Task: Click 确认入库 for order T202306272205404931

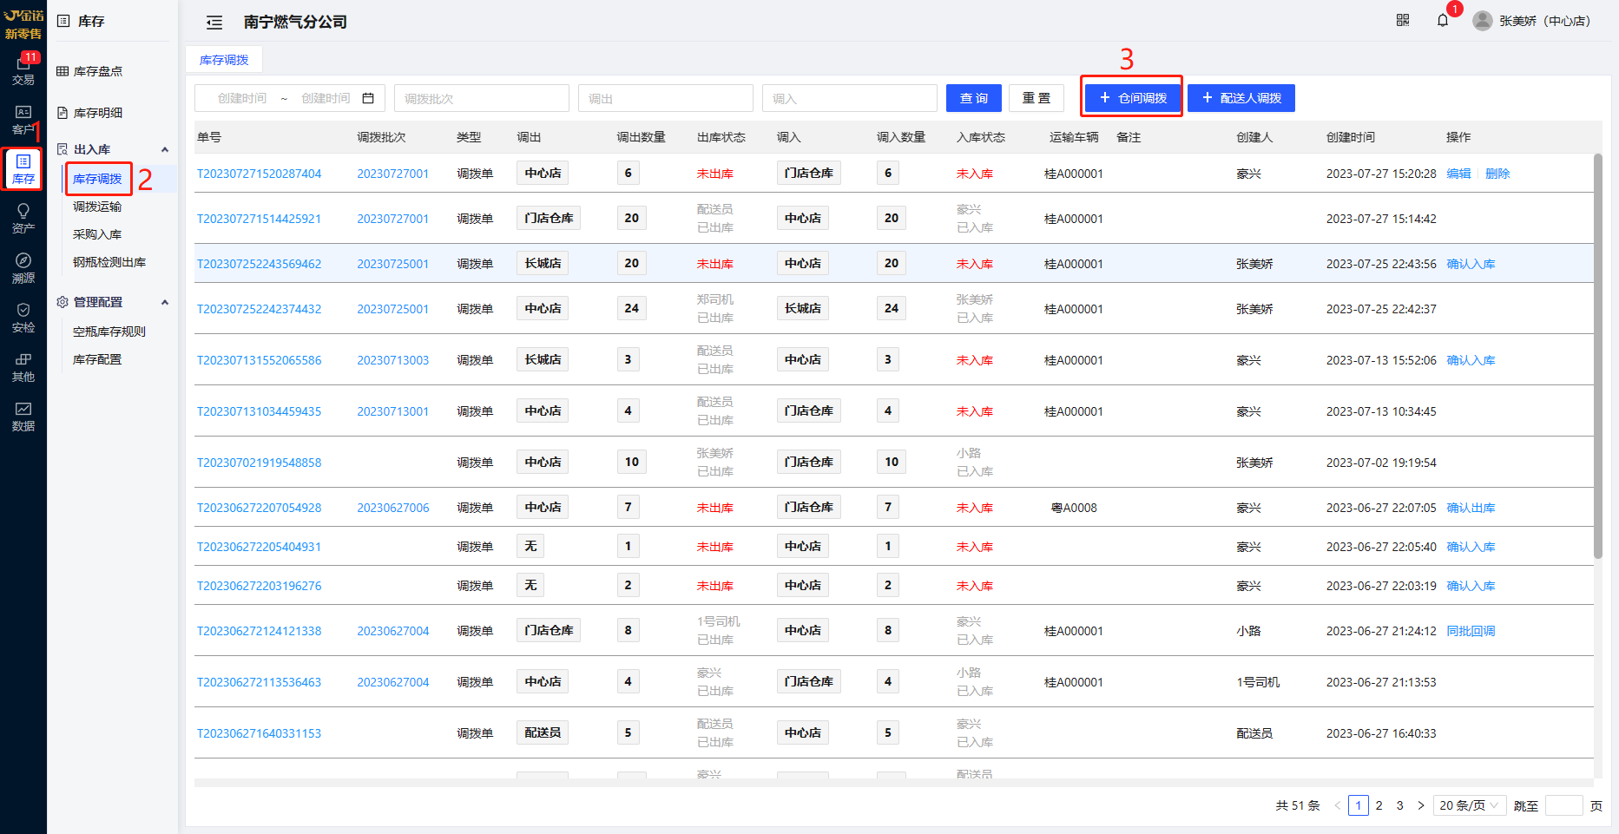Action: [1471, 547]
